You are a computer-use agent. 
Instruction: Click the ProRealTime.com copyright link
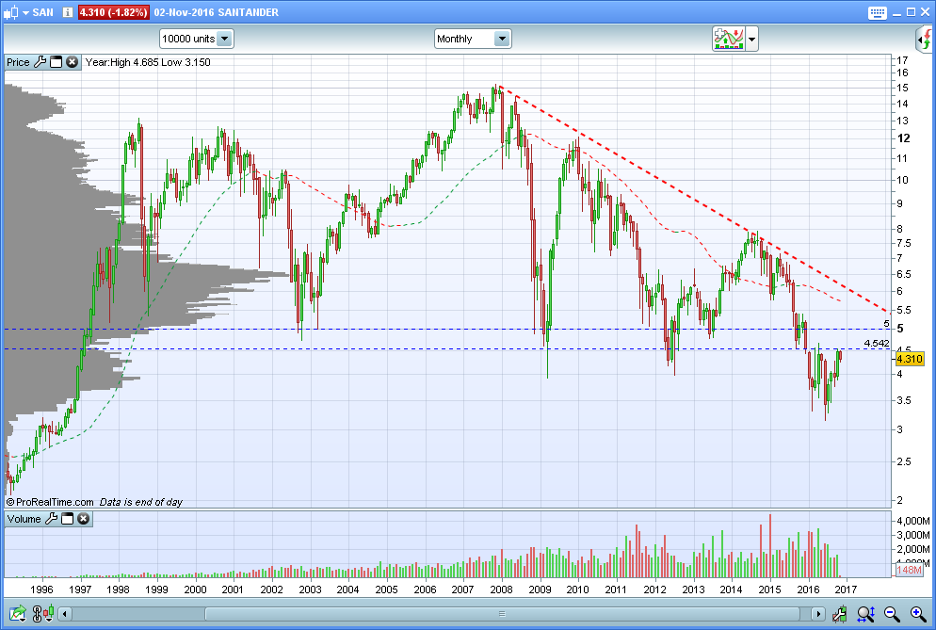(x=50, y=502)
